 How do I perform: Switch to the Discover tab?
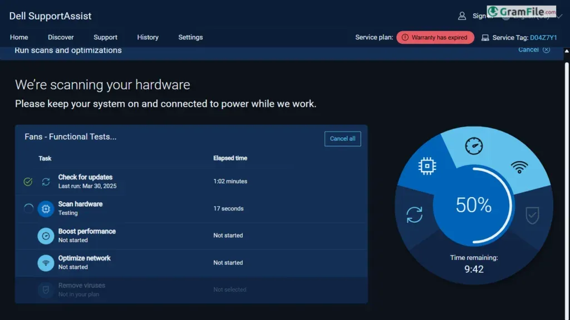tap(61, 37)
